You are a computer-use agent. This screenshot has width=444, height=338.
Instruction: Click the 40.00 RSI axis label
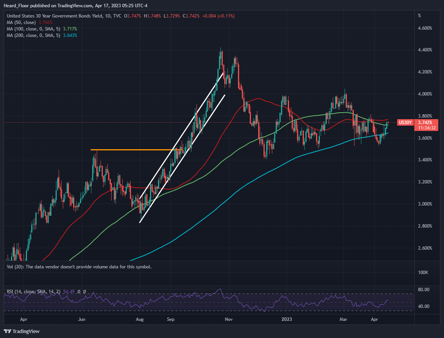tap(423, 306)
